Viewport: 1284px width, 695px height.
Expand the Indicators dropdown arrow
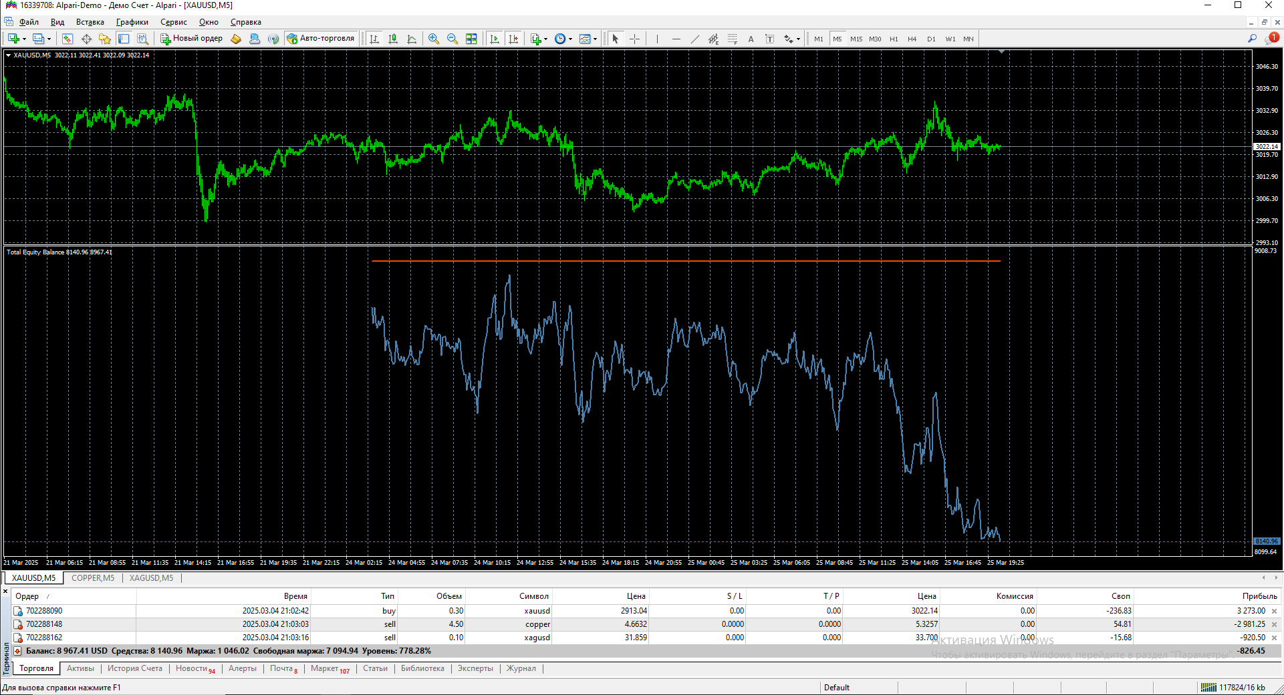click(x=545, y=39)
